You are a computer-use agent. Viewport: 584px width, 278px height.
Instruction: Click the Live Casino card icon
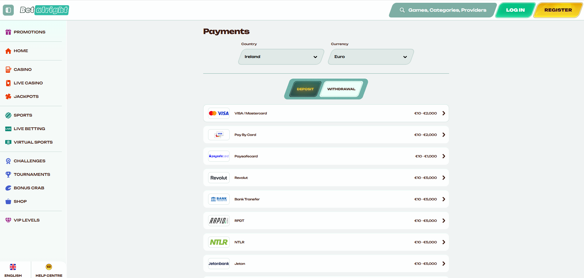(8, 83)
